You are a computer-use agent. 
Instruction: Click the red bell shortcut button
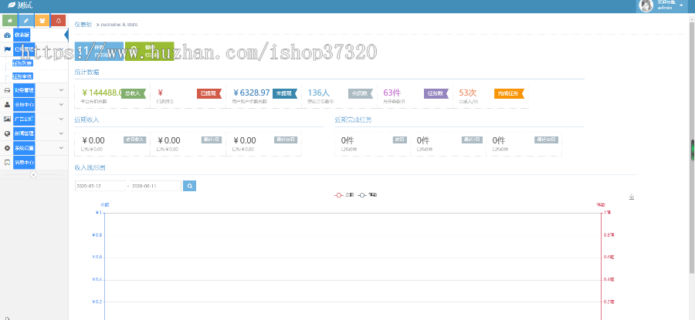pyautogui.click(x=59, y=20)
